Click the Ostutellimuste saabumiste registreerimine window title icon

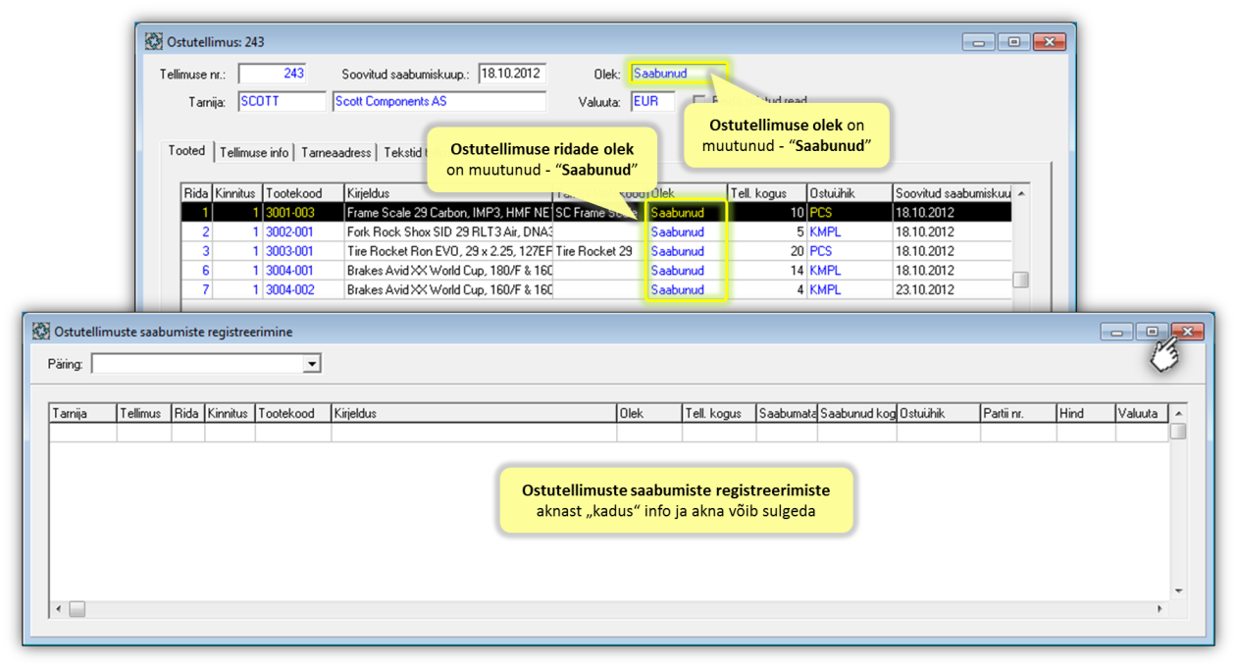(x=41, y=332)
